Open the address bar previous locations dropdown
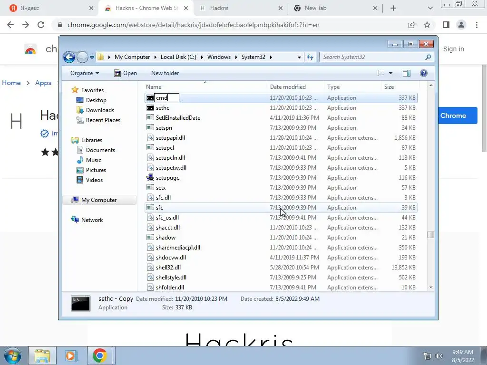The width and height of the screenshot is (487, 365). (x=299, y=57)
